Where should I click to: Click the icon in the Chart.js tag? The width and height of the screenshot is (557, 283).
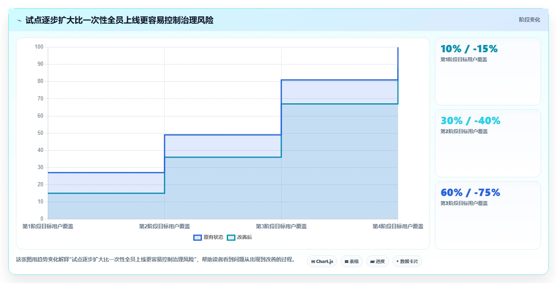pyautogui.click(x=313, y=261)
